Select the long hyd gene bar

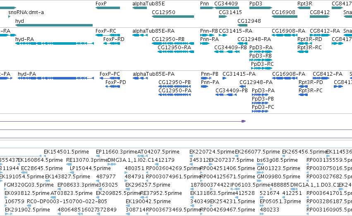click(54, 25)
